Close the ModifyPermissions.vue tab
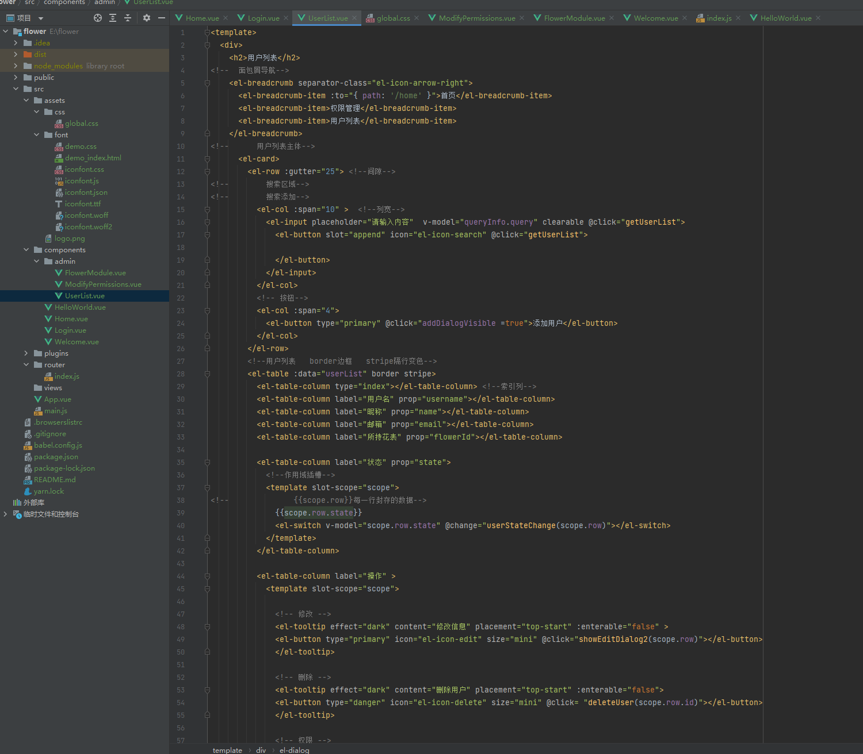This screenshot has width=863, height=754. click(522, 18)
